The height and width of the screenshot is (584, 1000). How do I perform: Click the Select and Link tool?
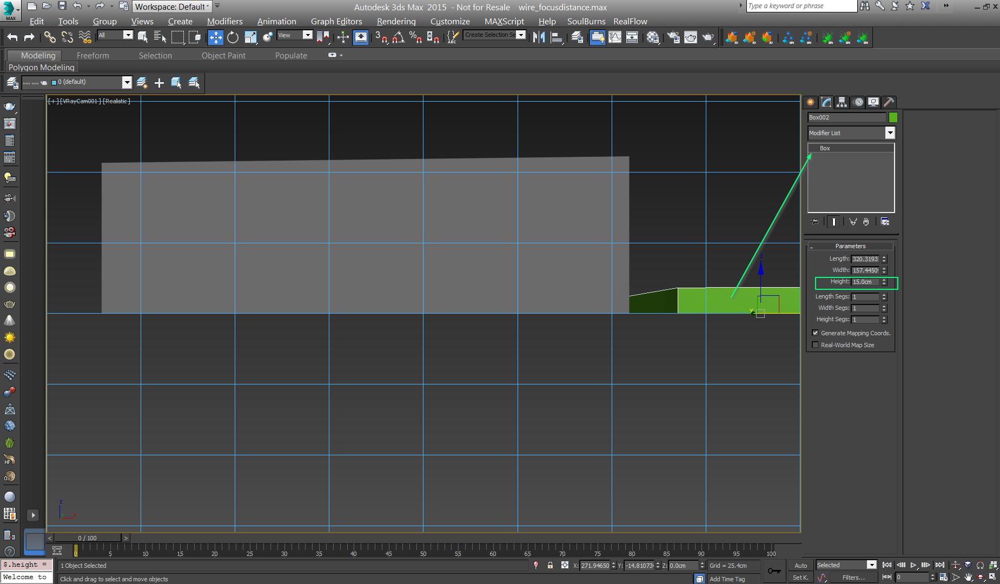click(49, 37)
